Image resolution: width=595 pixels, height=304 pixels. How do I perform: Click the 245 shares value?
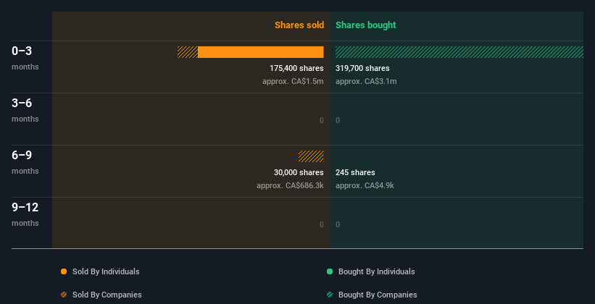tap(355, 172)
